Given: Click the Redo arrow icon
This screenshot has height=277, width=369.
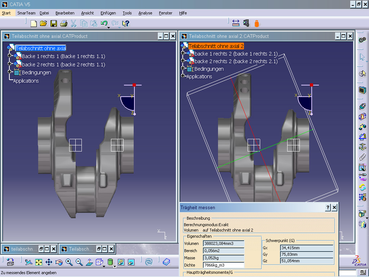Looking at the screenshot, I should 115,23.
